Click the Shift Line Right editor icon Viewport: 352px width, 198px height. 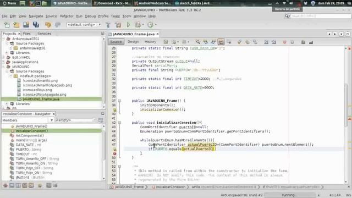274,42
